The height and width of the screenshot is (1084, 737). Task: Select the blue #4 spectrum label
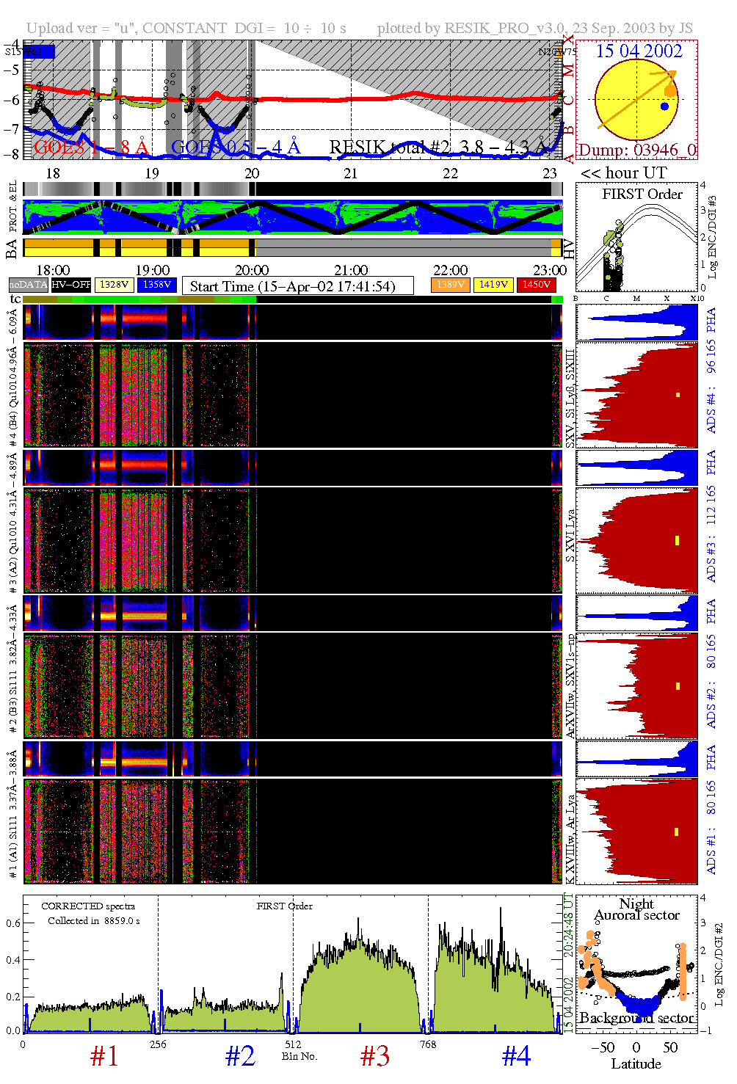pos(516,1056)
